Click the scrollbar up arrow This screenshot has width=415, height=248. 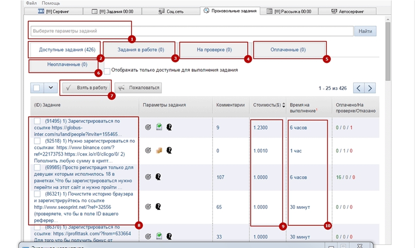[388, 19]
